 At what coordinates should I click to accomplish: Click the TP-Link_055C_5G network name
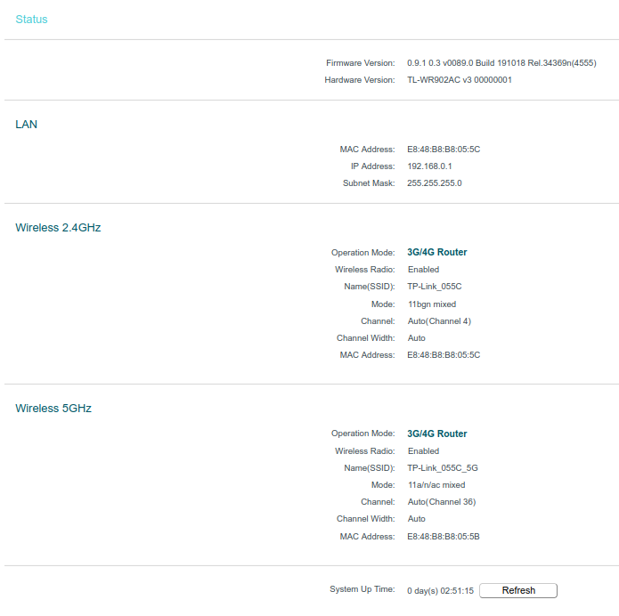[444, 468]
